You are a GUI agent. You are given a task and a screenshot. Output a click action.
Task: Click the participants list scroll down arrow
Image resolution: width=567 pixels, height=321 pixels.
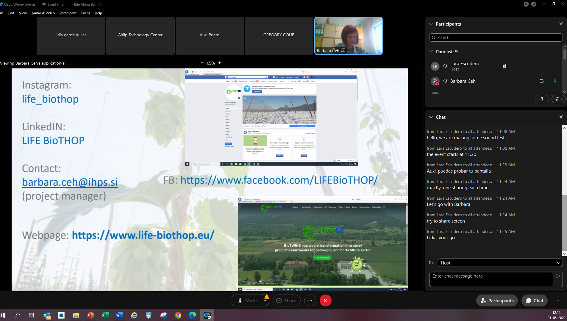[564, 92]
